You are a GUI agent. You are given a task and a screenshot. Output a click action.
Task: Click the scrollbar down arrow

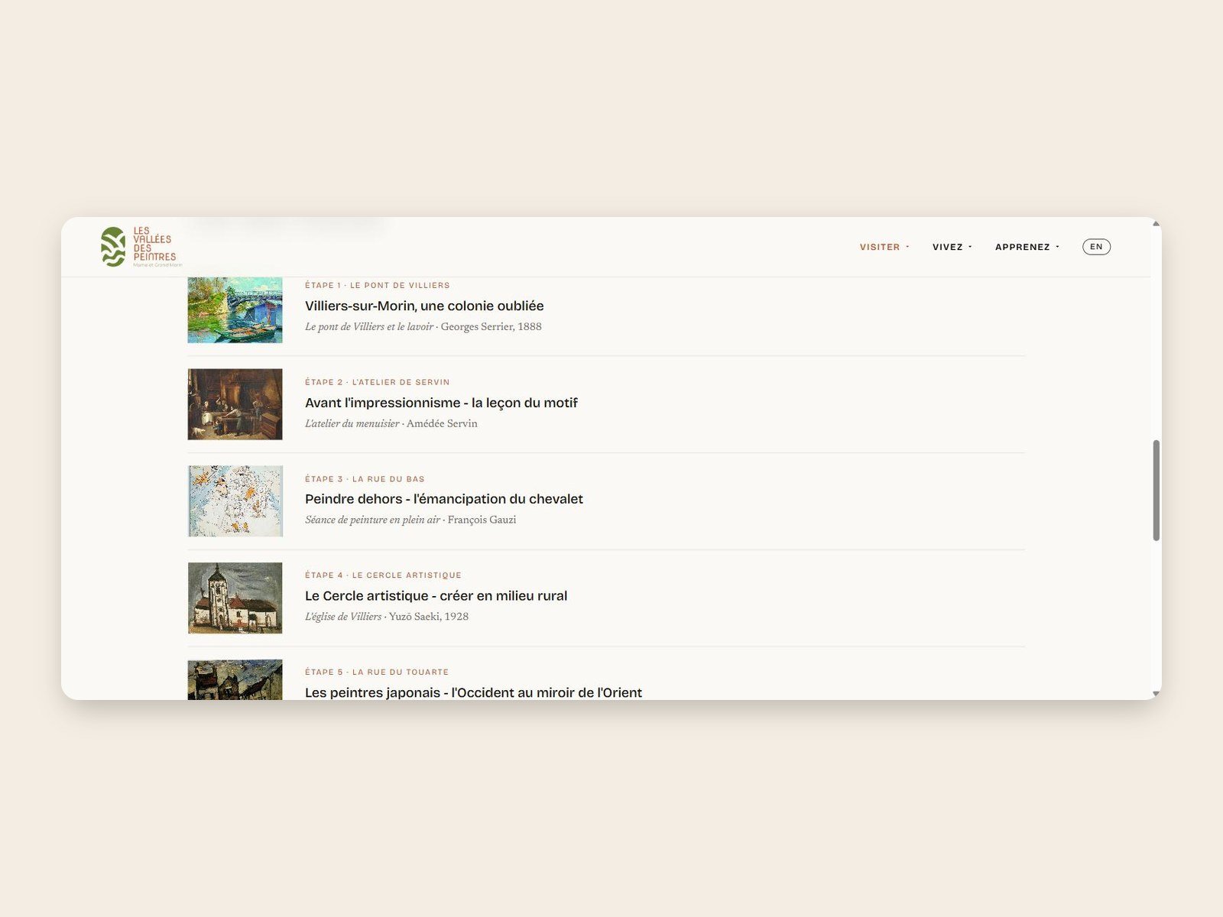pos(1156,694)
